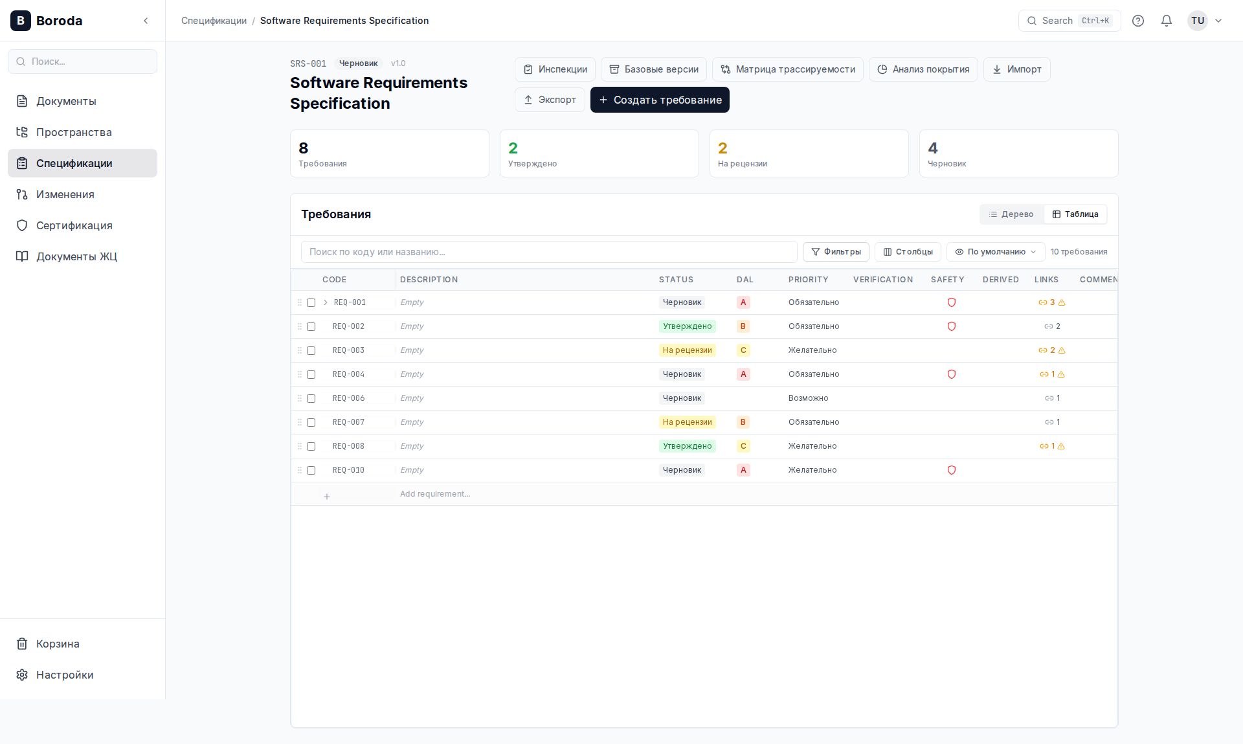Open the По умолчанию view dropdown

(995, 252)
